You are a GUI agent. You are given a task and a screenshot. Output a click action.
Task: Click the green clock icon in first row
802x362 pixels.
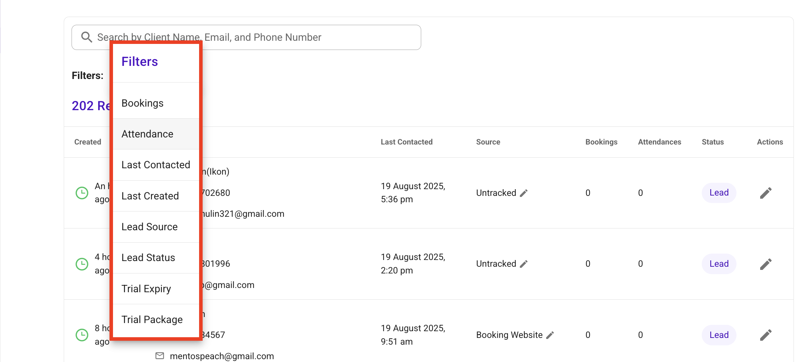(x=82, y=193)
